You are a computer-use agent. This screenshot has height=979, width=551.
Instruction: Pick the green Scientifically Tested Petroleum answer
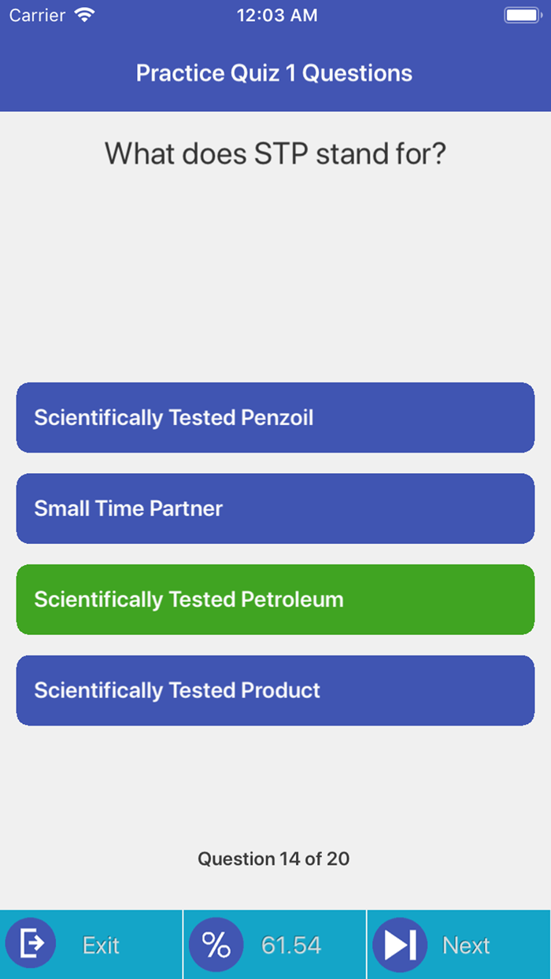tap(275, 600)
